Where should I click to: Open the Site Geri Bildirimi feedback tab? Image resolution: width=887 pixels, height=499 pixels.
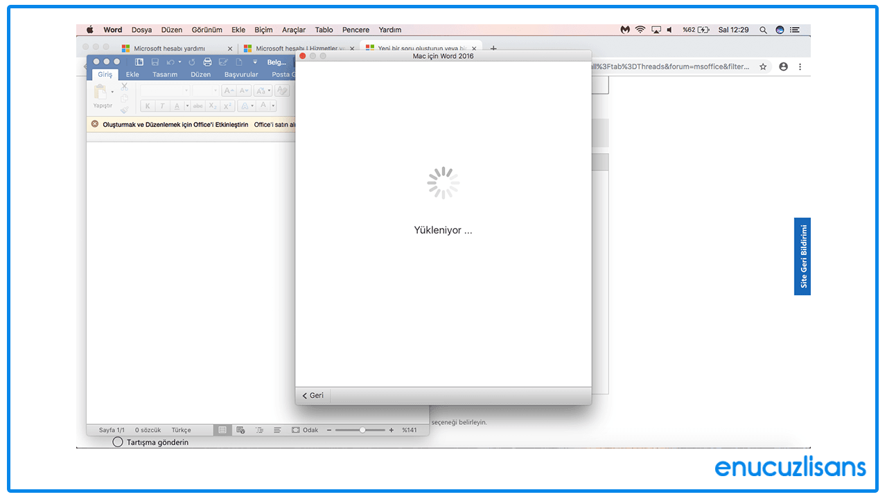pyautogui.click(x=802, y=256)
